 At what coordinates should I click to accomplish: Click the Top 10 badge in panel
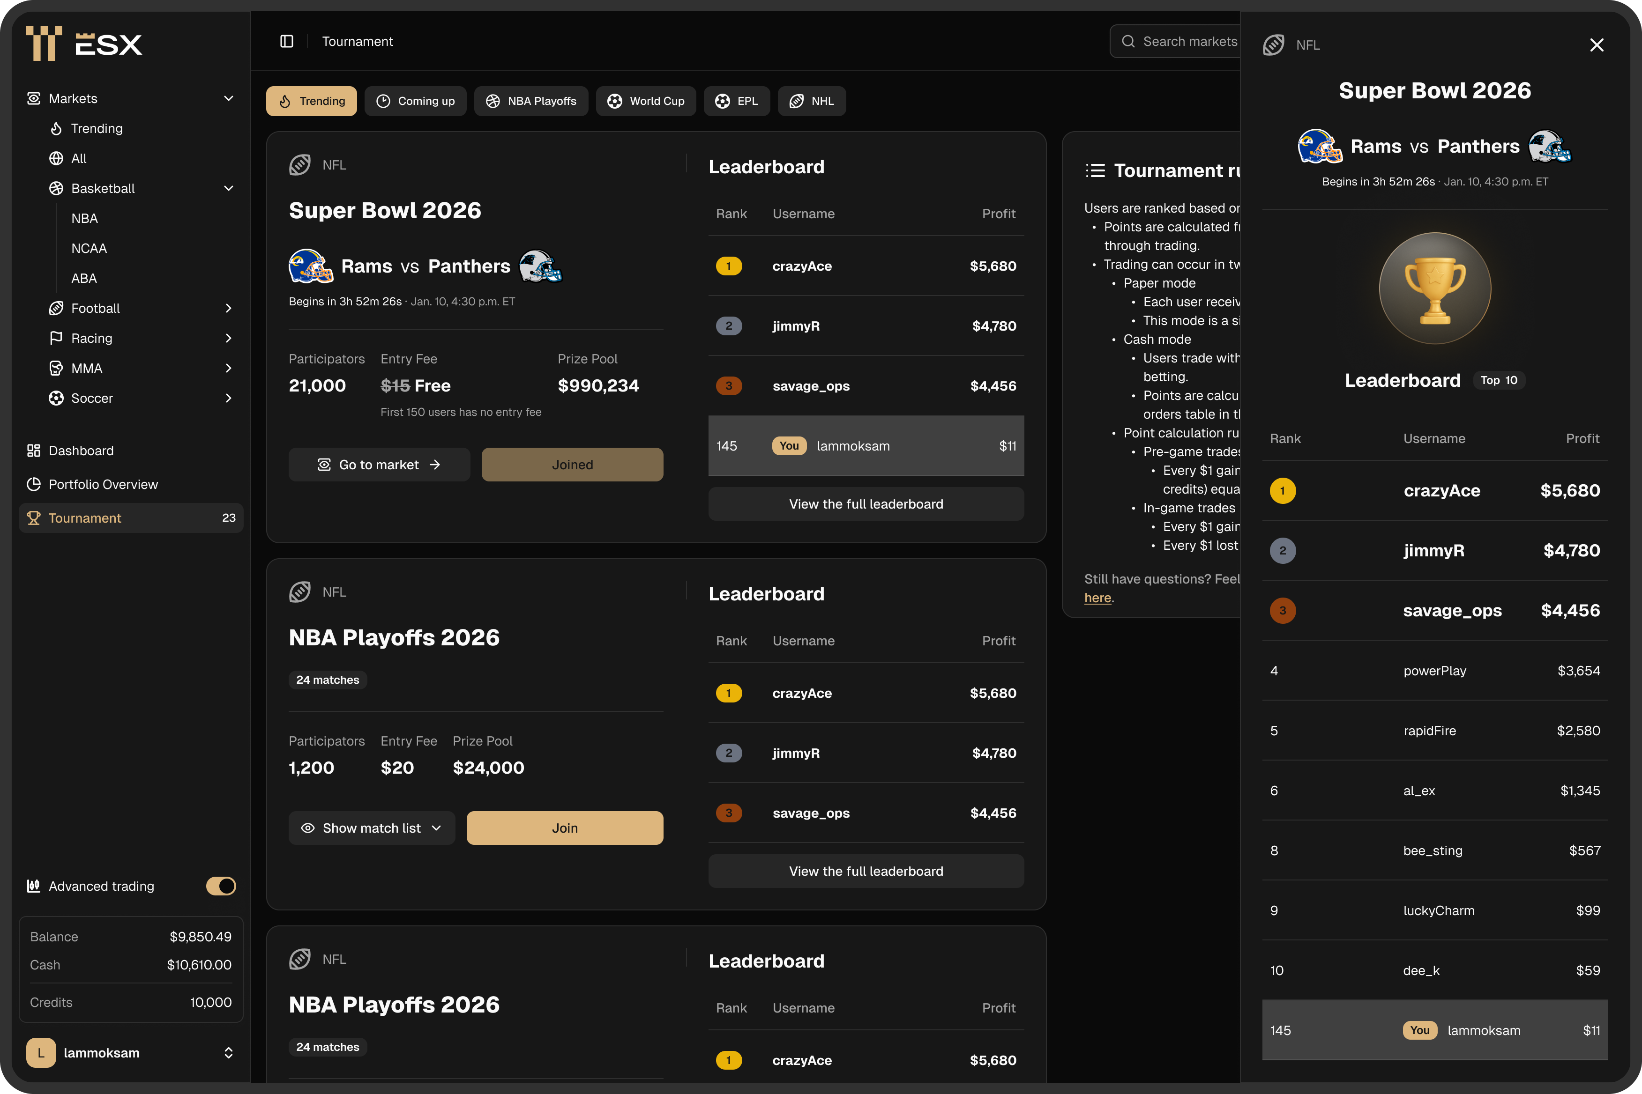[1499, 380]
